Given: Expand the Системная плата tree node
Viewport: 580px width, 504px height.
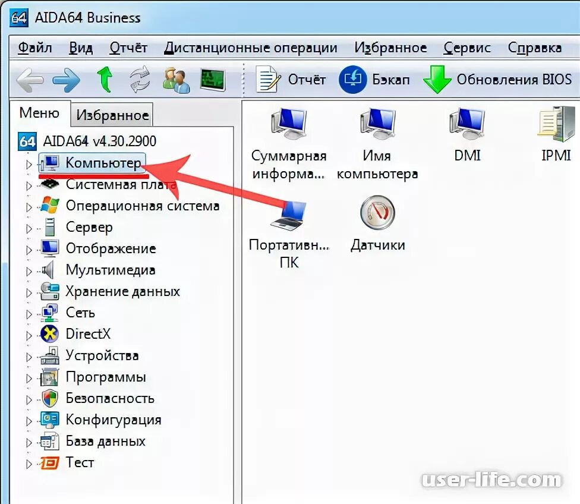Looking at the screenshot, I should (29, 185).
